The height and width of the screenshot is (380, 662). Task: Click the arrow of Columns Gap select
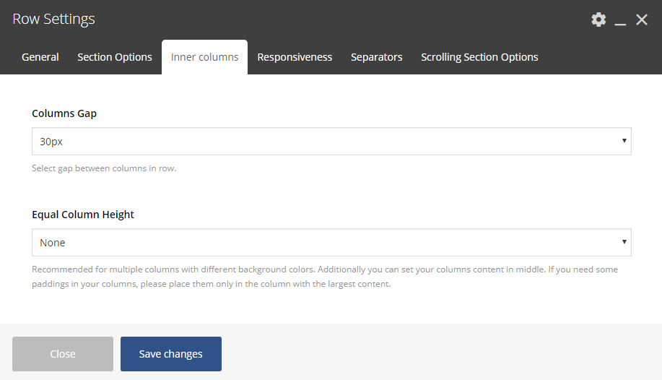click(624, 141)
